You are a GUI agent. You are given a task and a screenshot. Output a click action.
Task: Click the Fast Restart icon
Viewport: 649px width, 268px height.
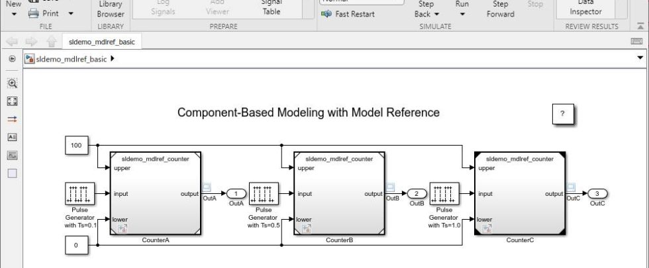point(326,14)
